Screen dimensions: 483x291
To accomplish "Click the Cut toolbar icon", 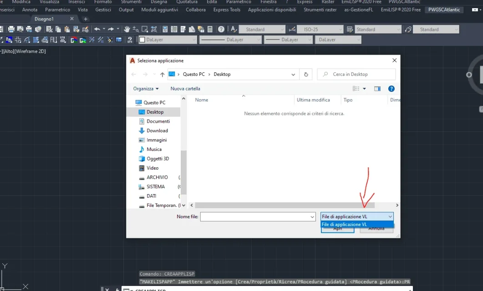I will tap(49, 29).
